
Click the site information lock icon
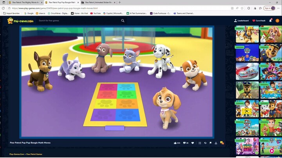(x=9, y=8)
